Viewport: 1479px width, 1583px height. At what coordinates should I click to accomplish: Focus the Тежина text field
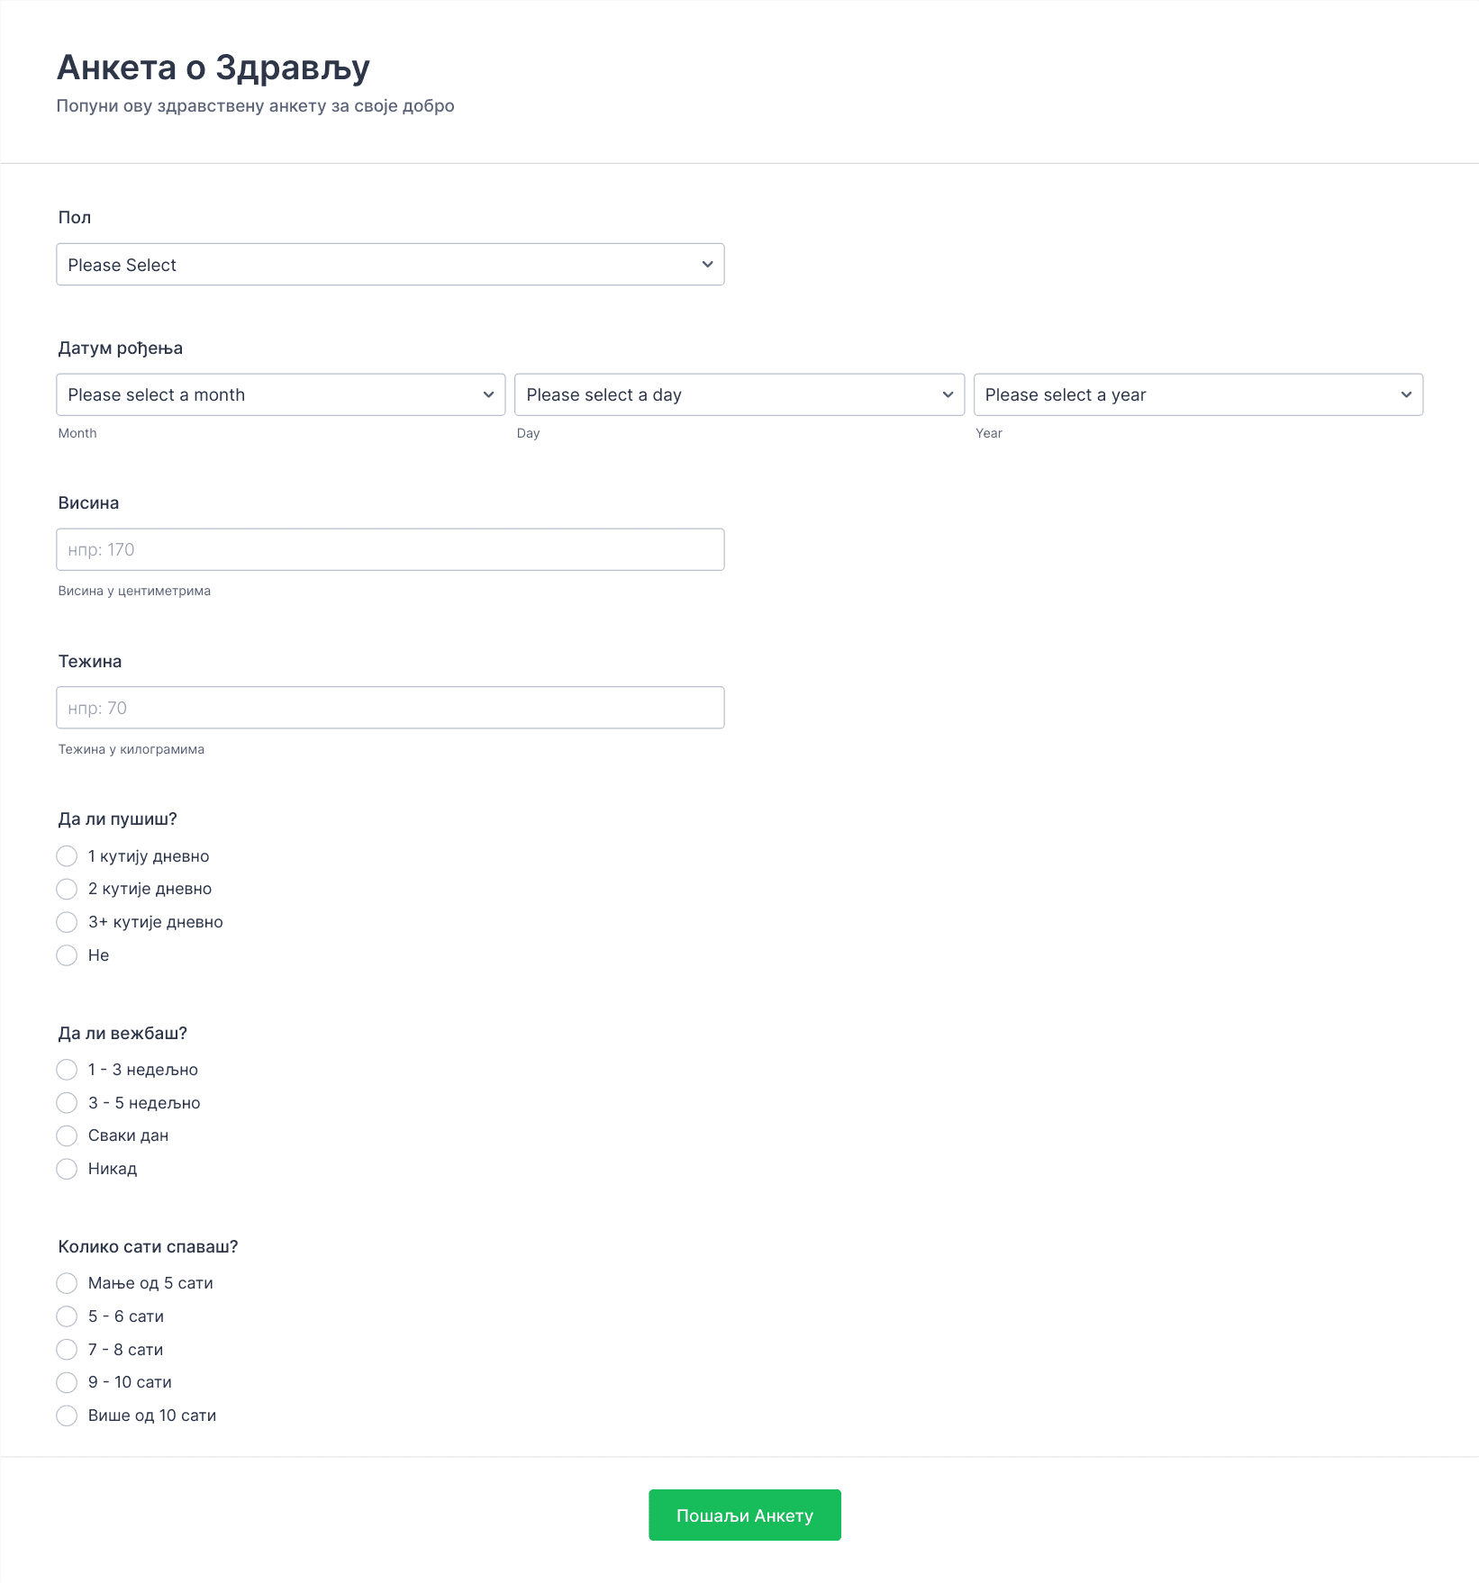pyautogui.click(x=390, y=708)
